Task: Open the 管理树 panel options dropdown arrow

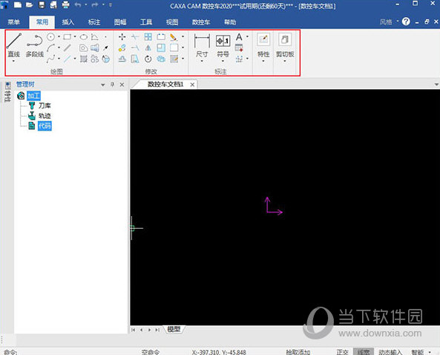Action: click(x=103, y=85)
